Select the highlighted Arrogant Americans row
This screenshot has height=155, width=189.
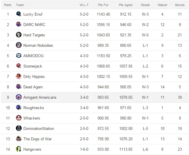(x=95, y=97)
